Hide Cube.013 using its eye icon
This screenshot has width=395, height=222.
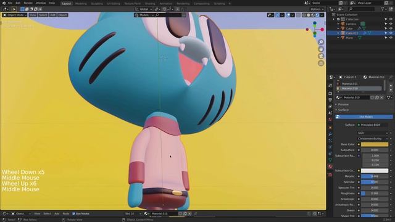coord(391,33)
